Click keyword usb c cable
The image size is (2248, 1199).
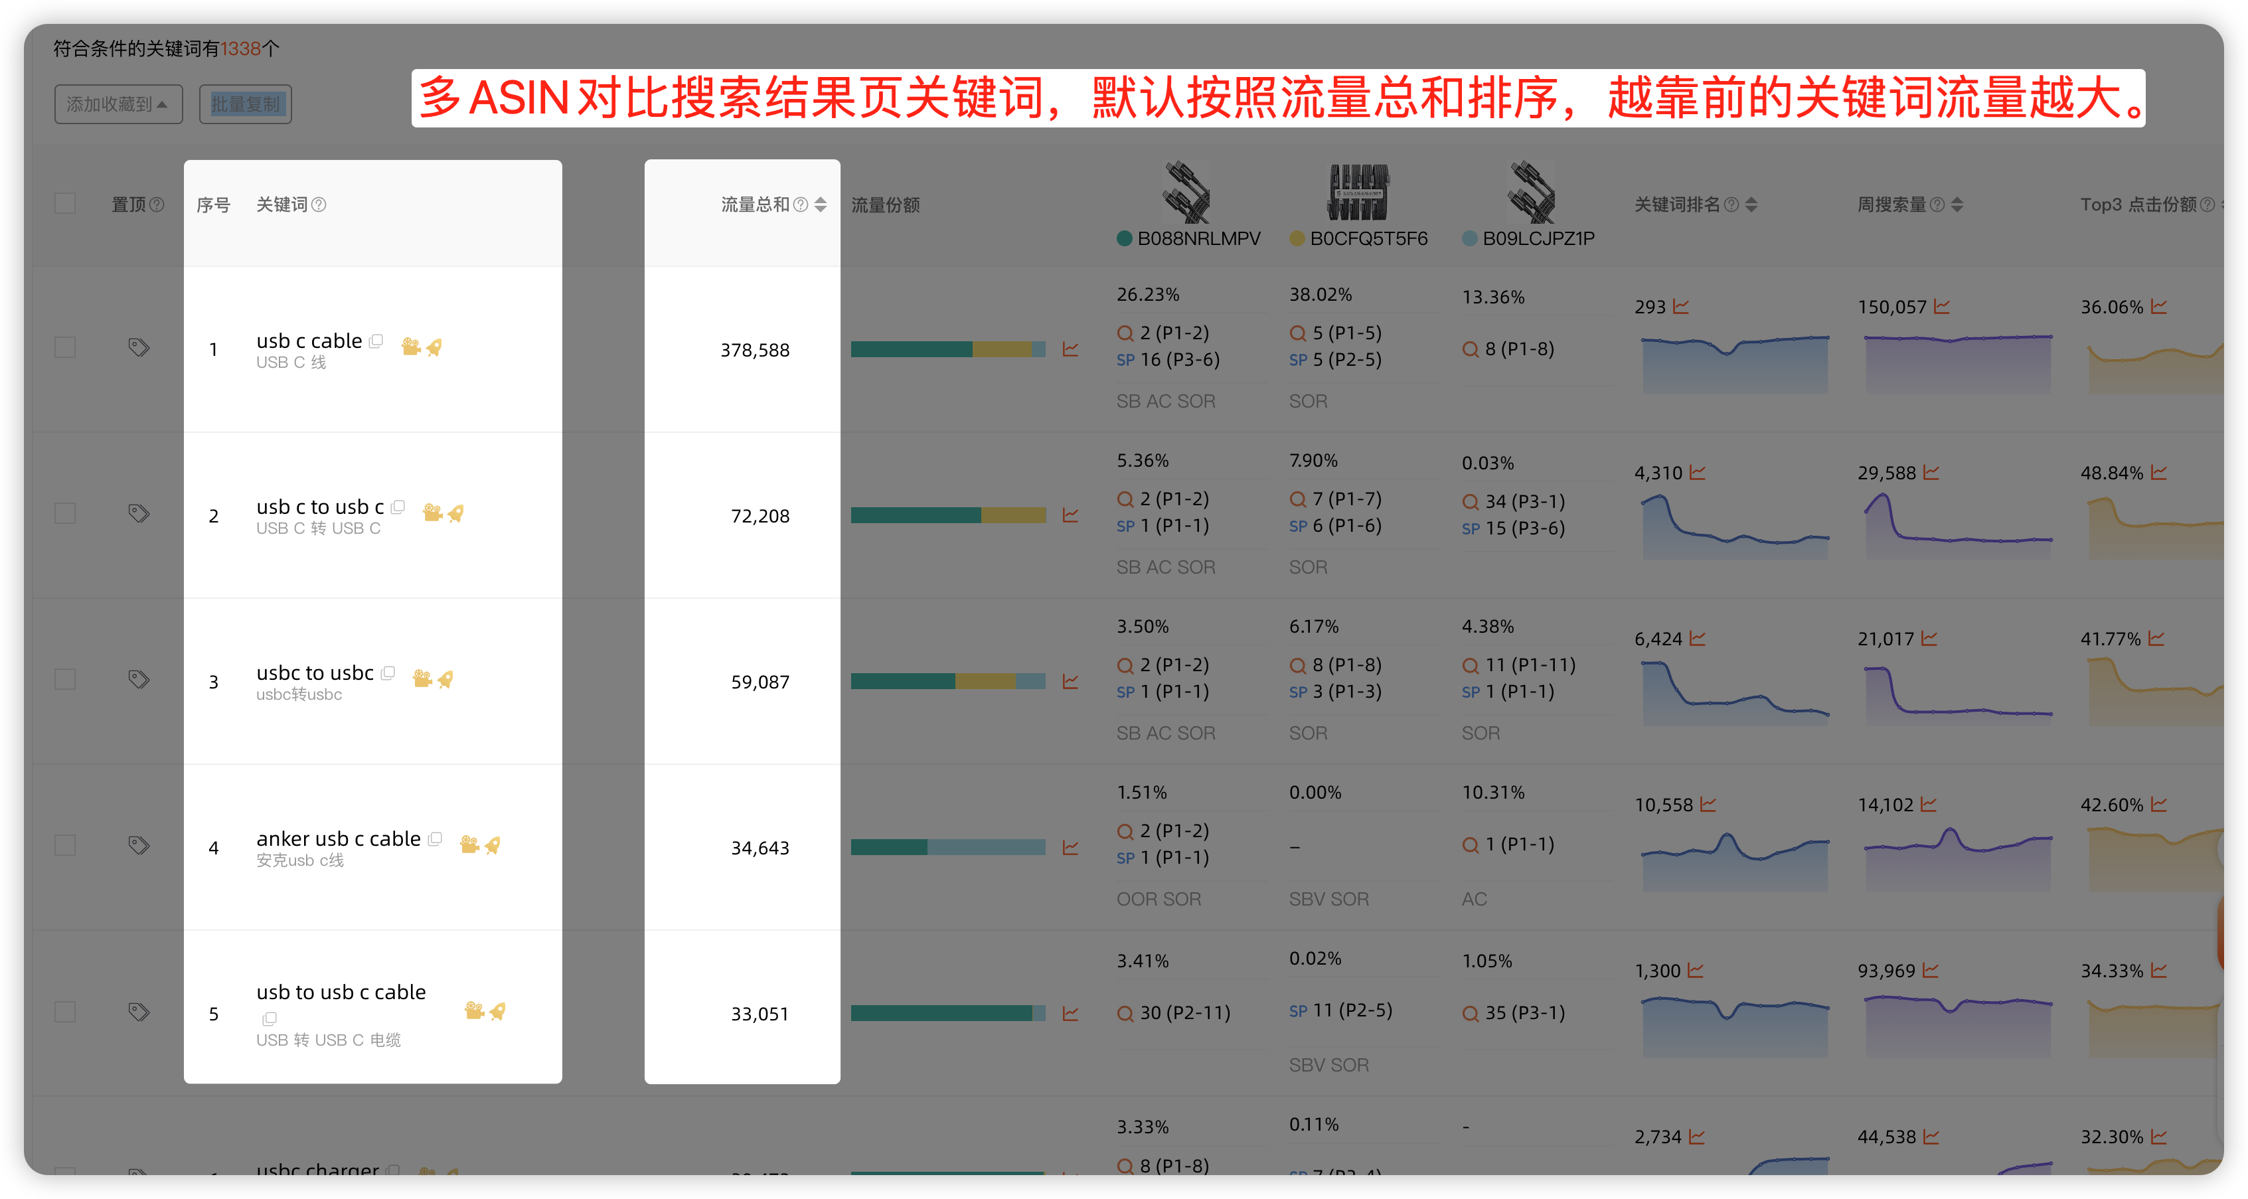[x=309, y=341]
